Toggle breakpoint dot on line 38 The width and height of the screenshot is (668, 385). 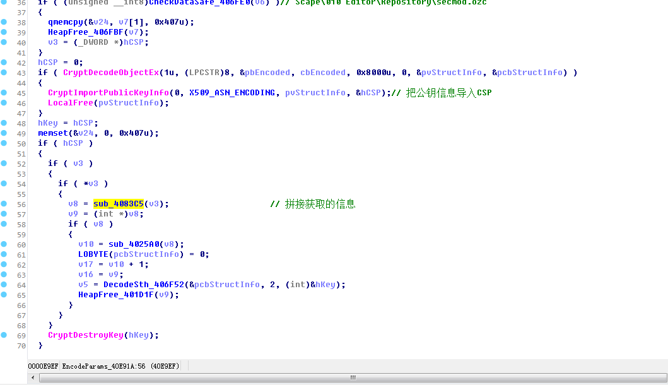pos(4,21)
